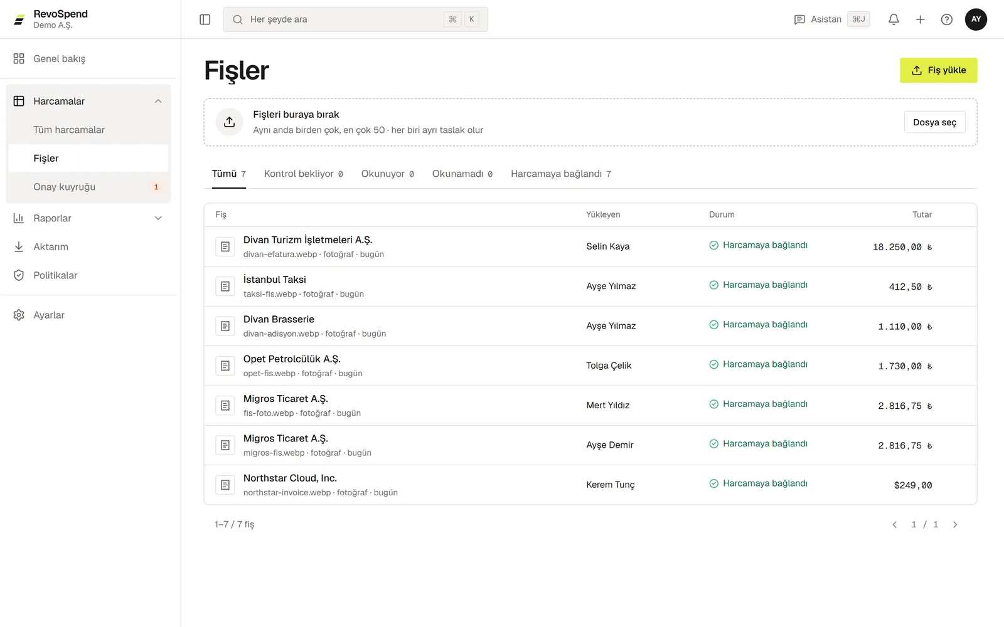Click the Fiş yükle button

(x=939, y=70)
